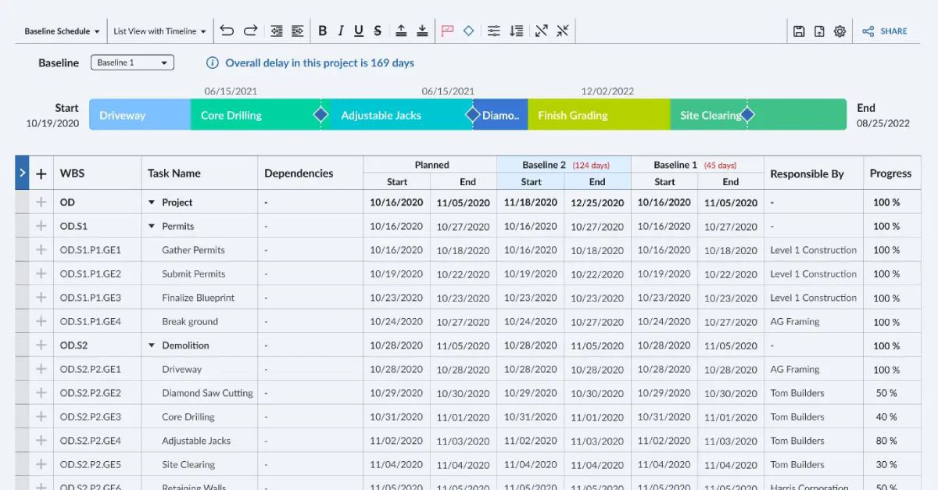Image resolution: width=938 pixels, height=490 pixels.
Task: Click the info icon beside overall delay
Action: [x=212, y=63]
